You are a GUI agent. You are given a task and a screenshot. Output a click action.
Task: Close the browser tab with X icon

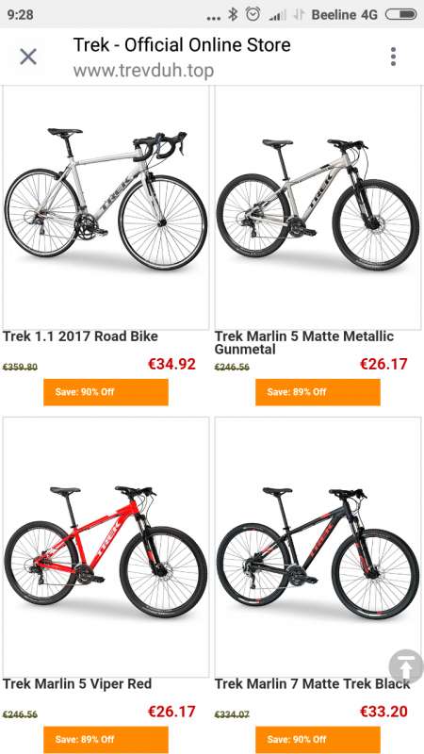28,57
